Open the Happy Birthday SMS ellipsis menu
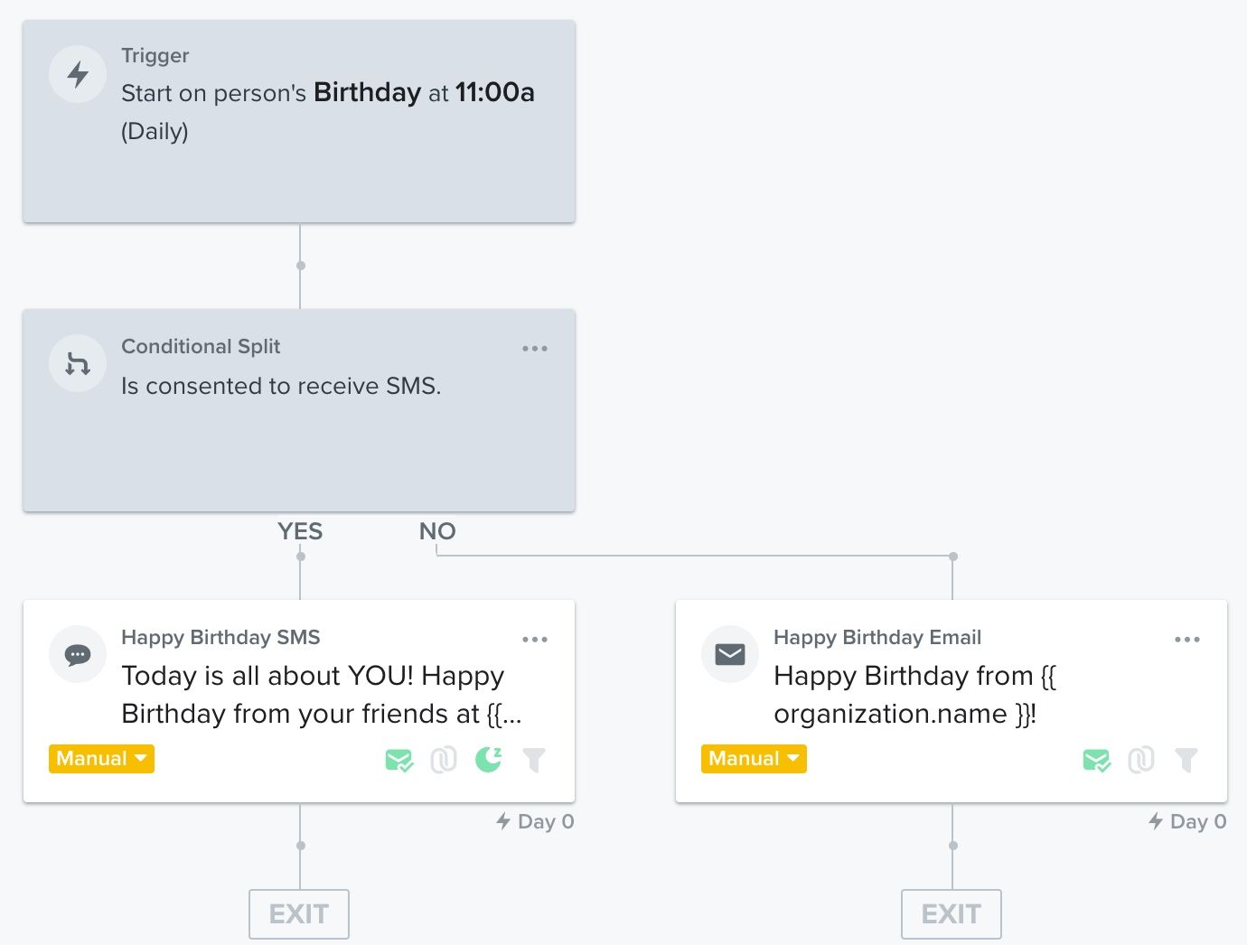The width and height of the screenshot is (1247, 945). [x=535, y=639]
